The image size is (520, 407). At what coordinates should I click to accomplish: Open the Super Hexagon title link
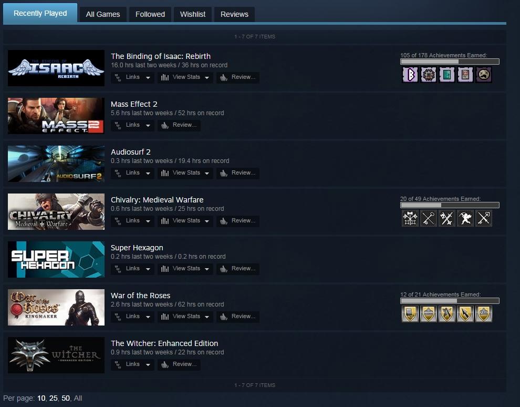pos(137,248)
